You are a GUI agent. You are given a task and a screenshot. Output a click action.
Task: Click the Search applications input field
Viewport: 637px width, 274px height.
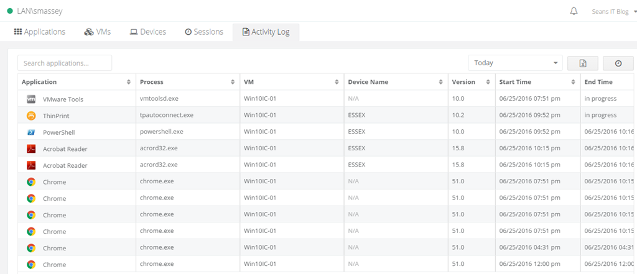click(x=65, y=63)
